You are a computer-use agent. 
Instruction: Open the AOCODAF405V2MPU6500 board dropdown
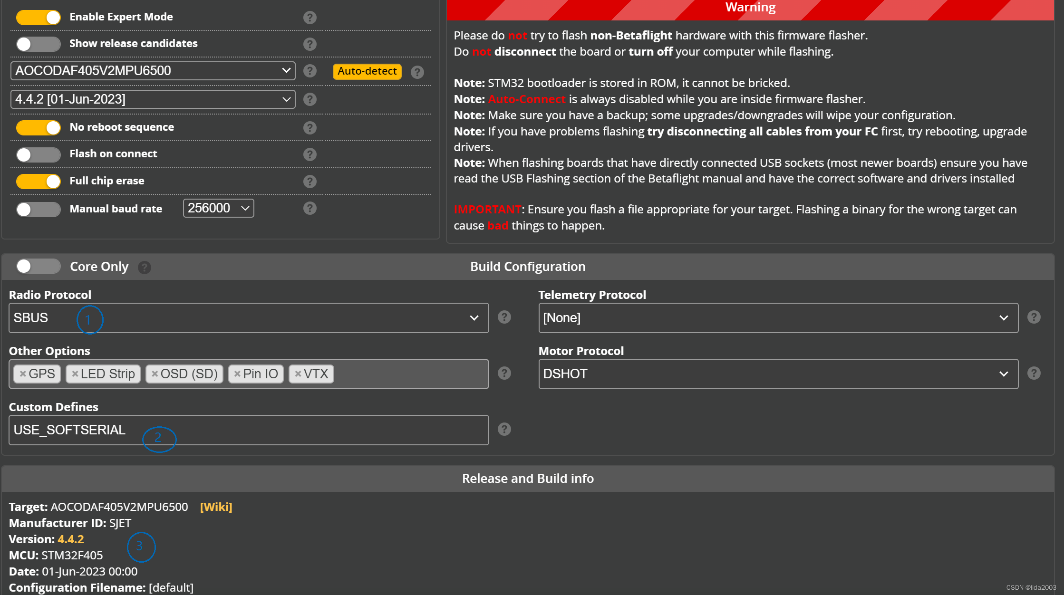click(x=153, y=71)
